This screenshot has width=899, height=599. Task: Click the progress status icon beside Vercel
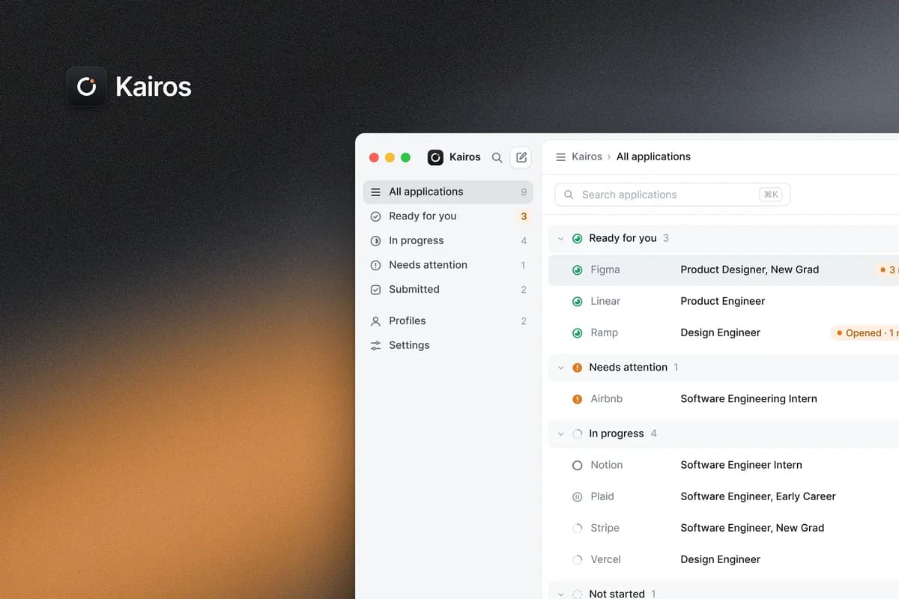577,559
